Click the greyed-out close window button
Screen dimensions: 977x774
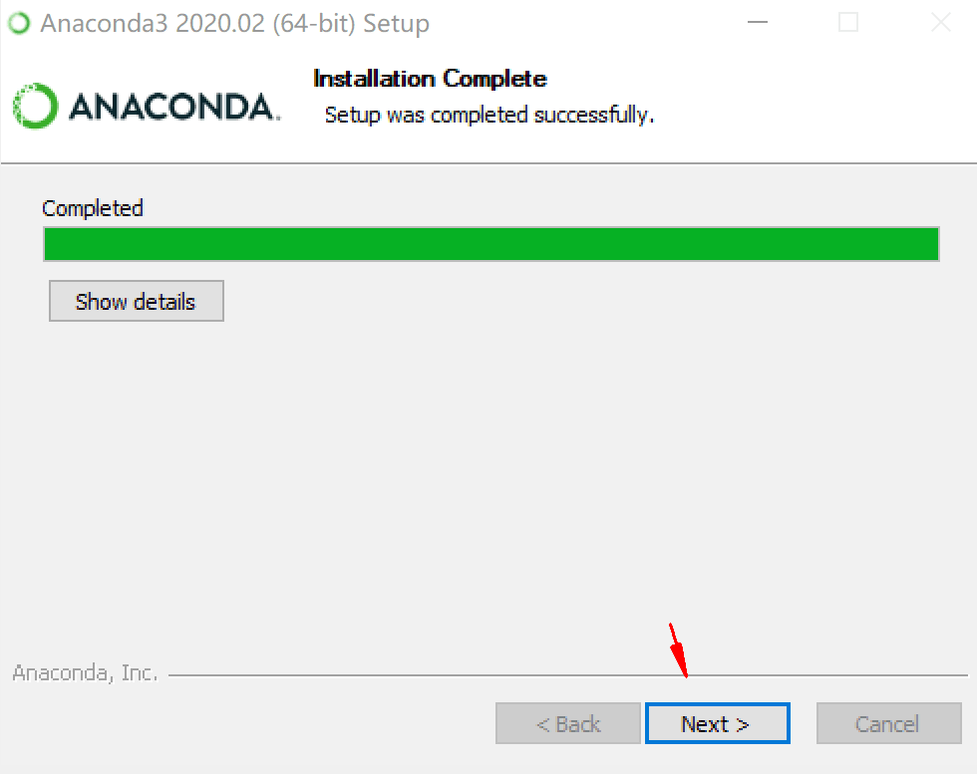pyautogui.click(x=940, y=23)
